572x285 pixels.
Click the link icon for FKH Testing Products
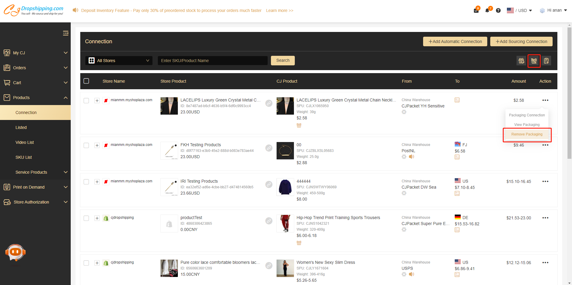[x=269, y=148]
